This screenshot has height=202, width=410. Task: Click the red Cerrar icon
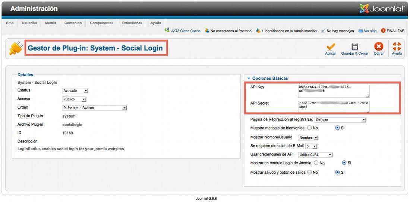point(379,47)
